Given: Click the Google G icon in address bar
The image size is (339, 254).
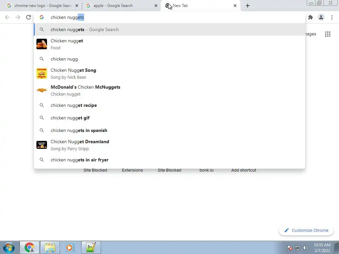Looking at the screenshot, I should click(x=41, y=17).
